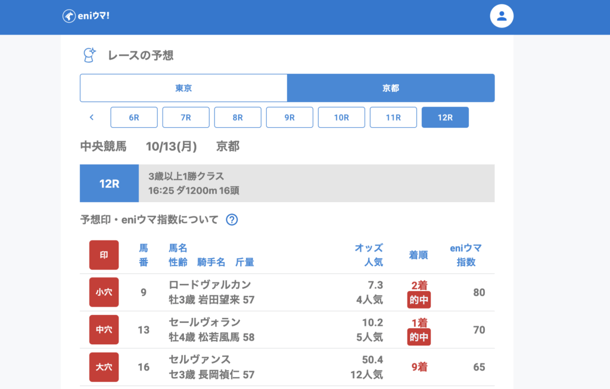
Task: Open the 9R race
Action: point(290,118)
